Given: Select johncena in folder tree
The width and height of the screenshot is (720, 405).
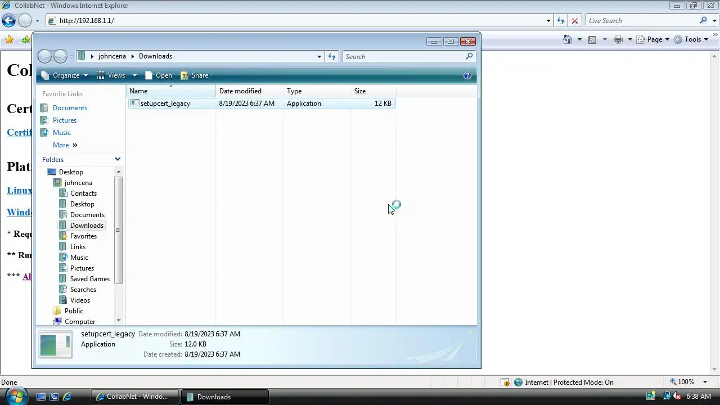Looking at the screenshot, I should point(78,183).
